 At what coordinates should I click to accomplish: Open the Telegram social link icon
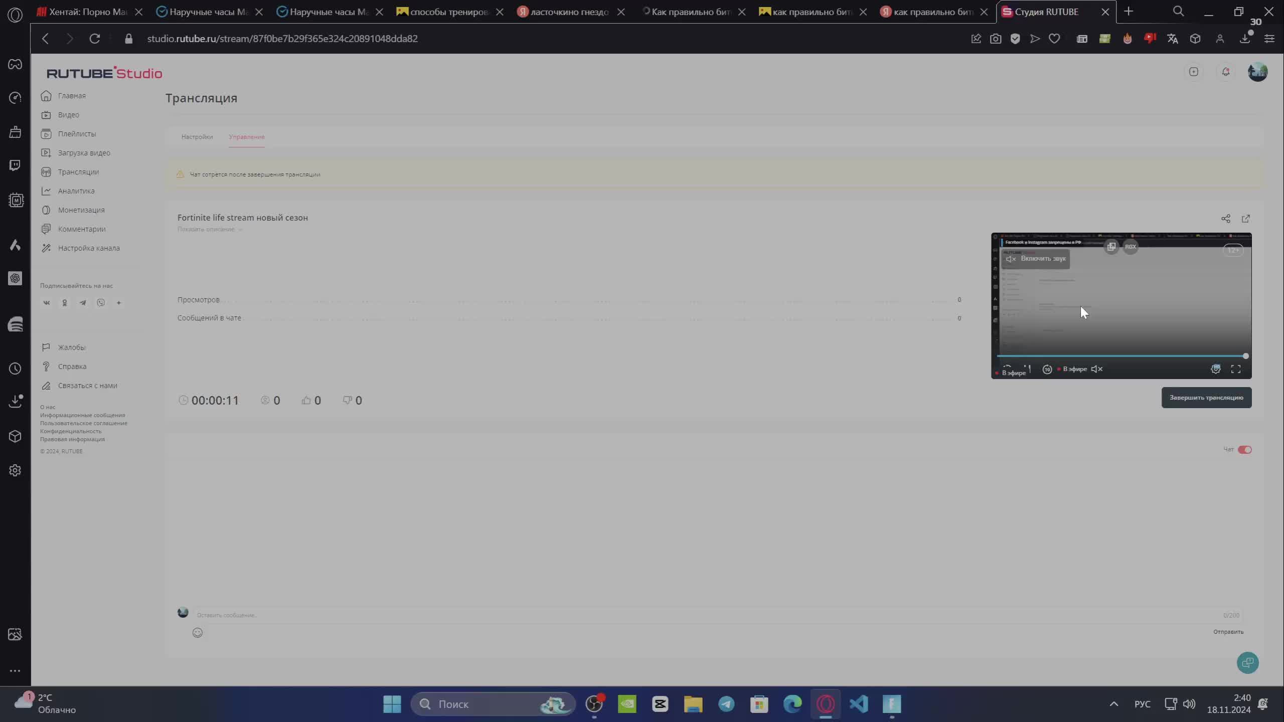(83, 303)
